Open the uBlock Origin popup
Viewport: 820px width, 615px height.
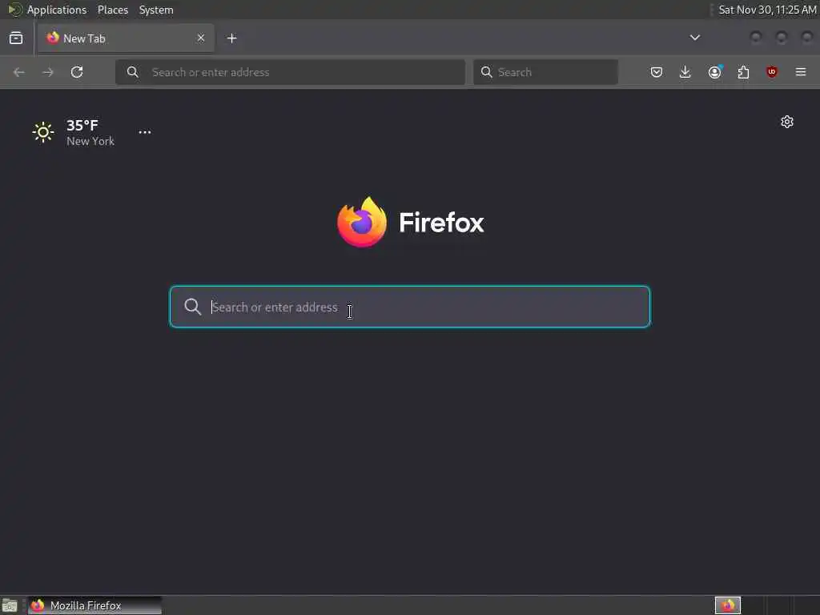pos(772,72)
